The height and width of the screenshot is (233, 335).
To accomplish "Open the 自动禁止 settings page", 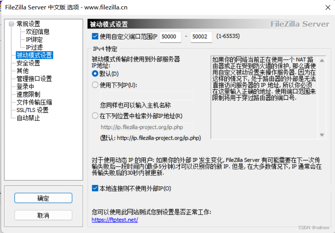I will pos(28,118).
